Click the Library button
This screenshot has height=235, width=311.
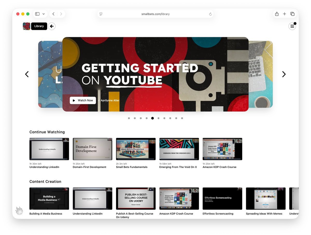(x=39, y=26)
